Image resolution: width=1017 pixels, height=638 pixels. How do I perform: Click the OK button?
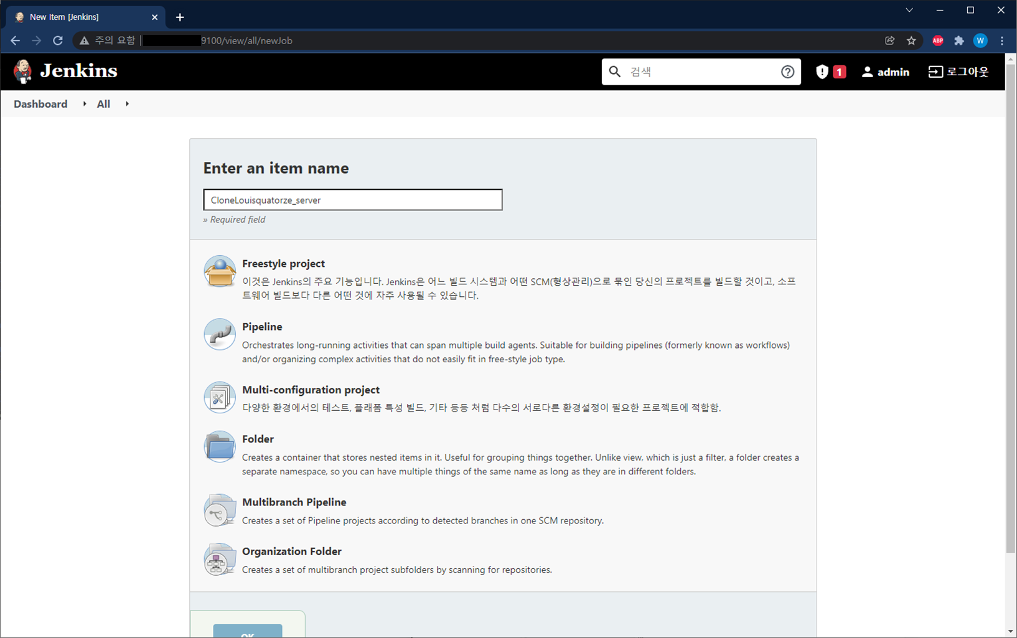(x=248, y=631)
